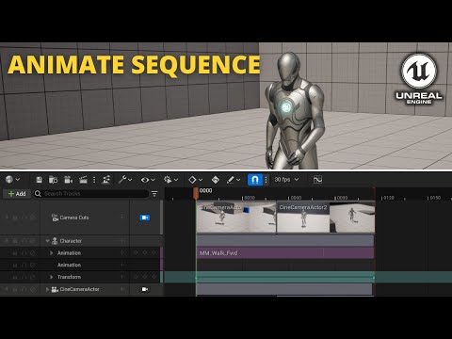Open the pencil edit options menu
The width and height of the screenshot is (452, 339).
tap(234, 180)
